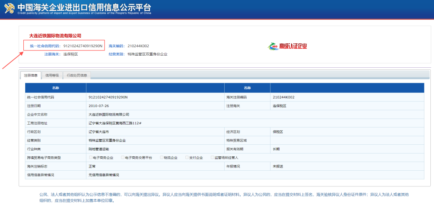Click company name 大连近铁国际物流有限公司 heading
434x204 pixels.
point(55,36)
